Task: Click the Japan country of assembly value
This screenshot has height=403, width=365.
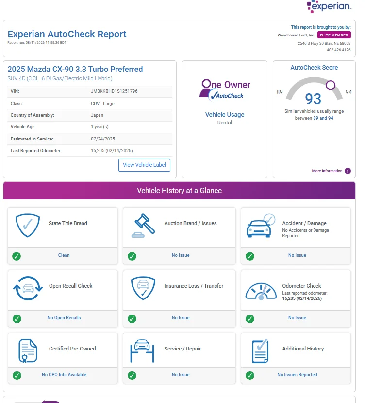Action: 97,115
